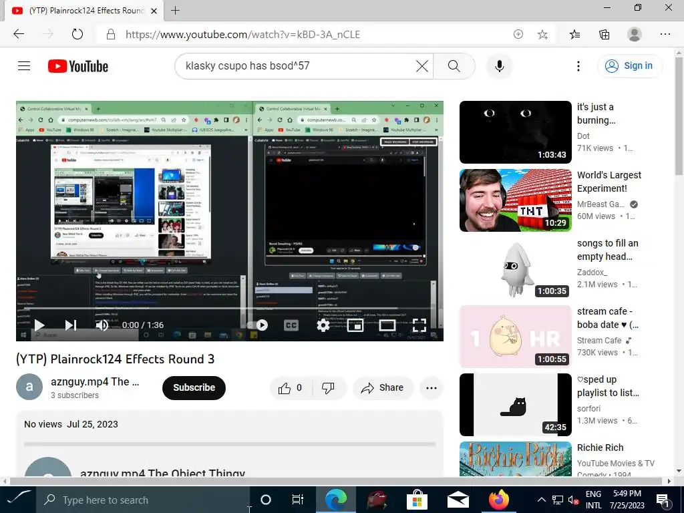Start voice search with microphone icon
The height and width of the screenshot is (513, 684).
500,66
